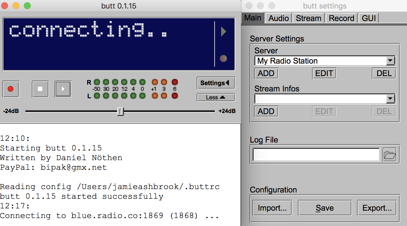Viewport: 407px width, 226px height.
Task: Click DEL under Server
Action: click(x=384, y=74)
